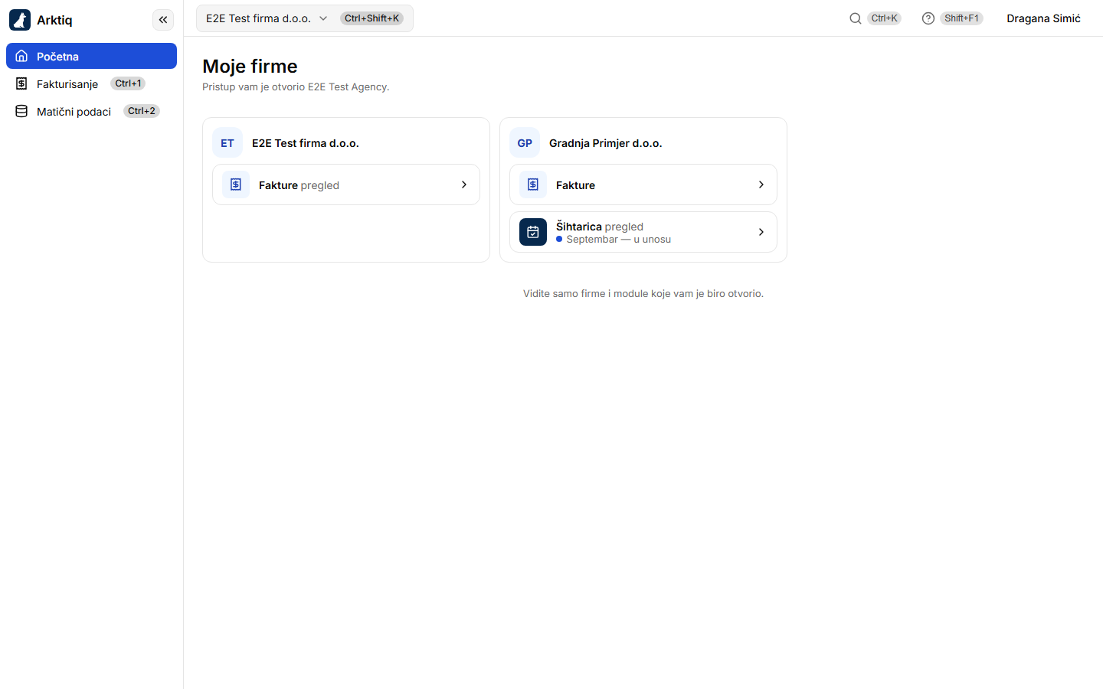Click chevron on Šihtarica pregled row
Screen dimensions: 1103x689
click(761, 232)
